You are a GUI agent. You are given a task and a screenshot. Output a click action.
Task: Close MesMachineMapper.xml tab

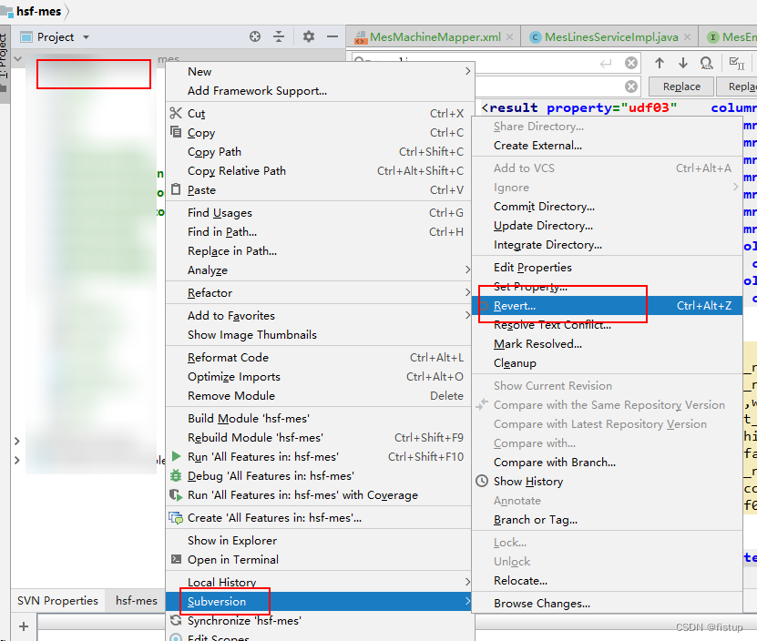[510, 36]
